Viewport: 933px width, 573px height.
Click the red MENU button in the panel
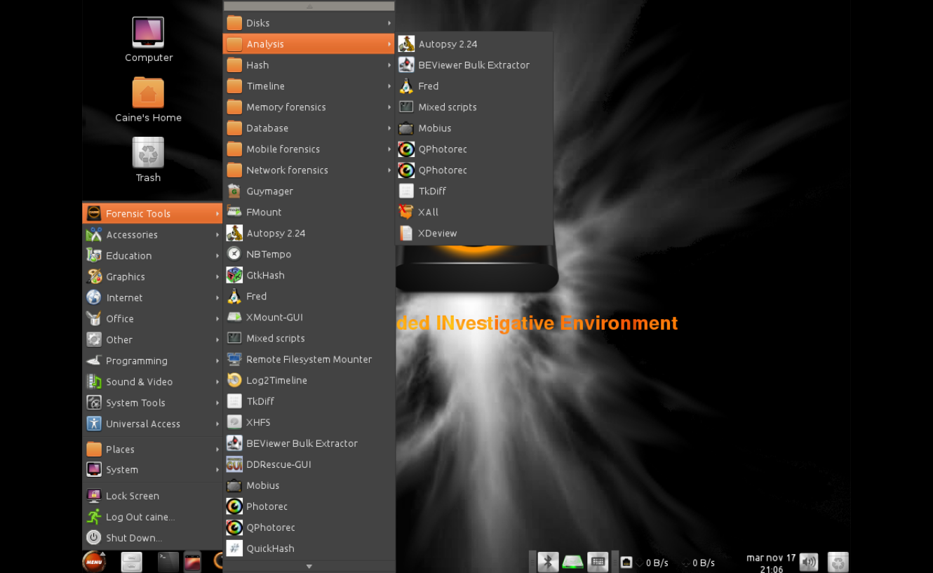coord(94,562)
